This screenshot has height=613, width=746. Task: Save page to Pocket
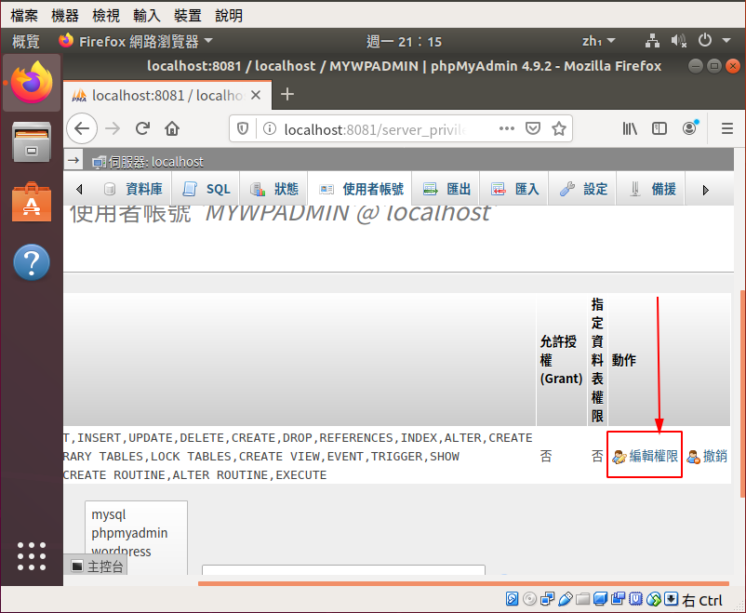tap(533, 128)
